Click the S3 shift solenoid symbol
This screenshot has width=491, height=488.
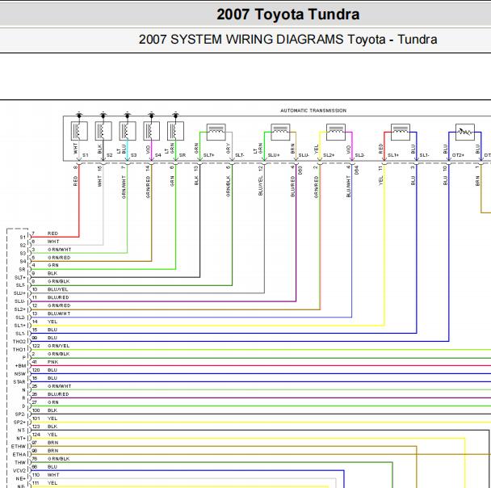point(128,131)
